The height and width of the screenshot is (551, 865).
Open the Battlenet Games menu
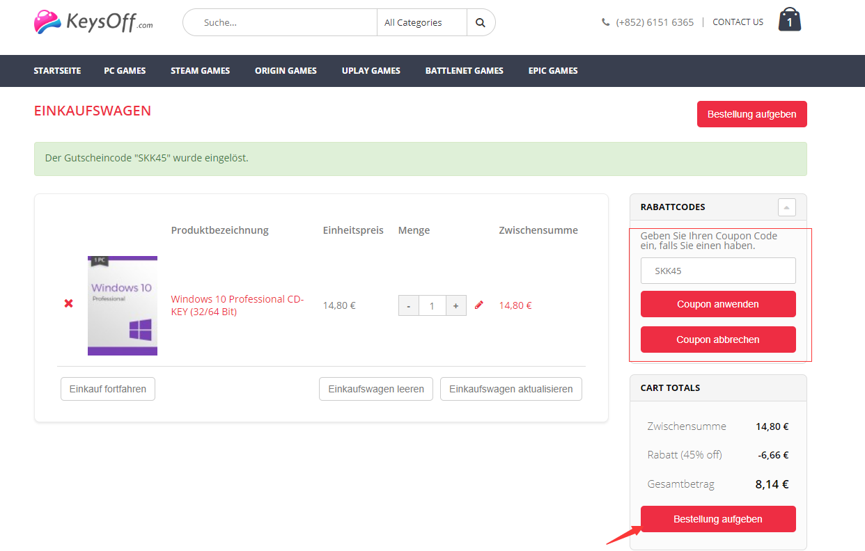465,71
